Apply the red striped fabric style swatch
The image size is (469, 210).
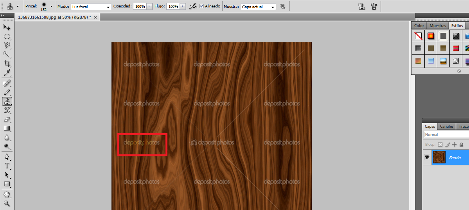coord(456,49)
